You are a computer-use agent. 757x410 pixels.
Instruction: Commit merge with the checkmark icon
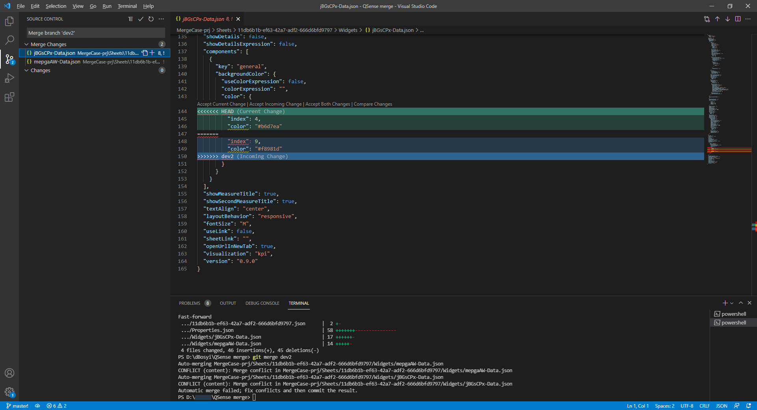141,19
